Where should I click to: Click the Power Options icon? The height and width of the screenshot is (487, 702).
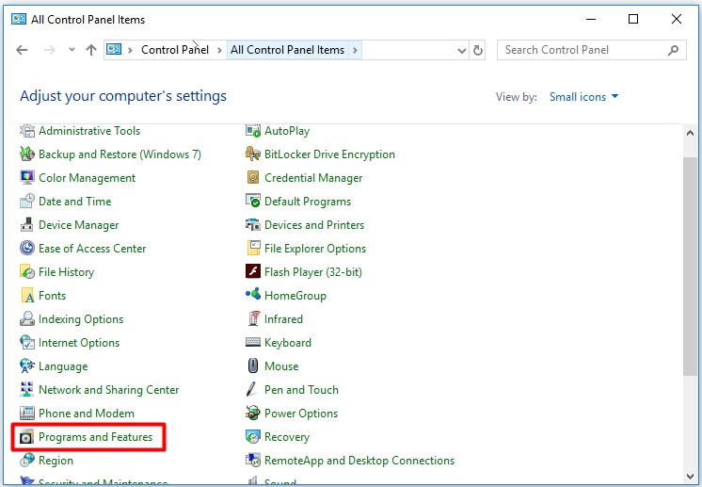[253, 414]
